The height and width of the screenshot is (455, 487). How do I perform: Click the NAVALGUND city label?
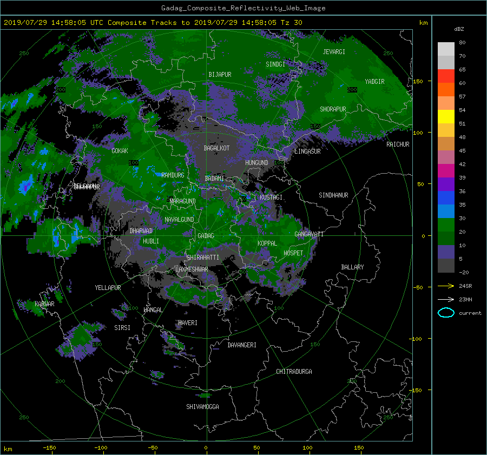pos(179,220)
